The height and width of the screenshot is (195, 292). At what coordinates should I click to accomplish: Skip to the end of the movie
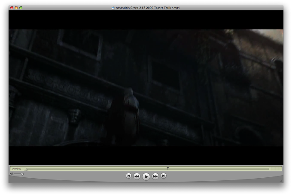pyautogui.click(x=164, y=176)
